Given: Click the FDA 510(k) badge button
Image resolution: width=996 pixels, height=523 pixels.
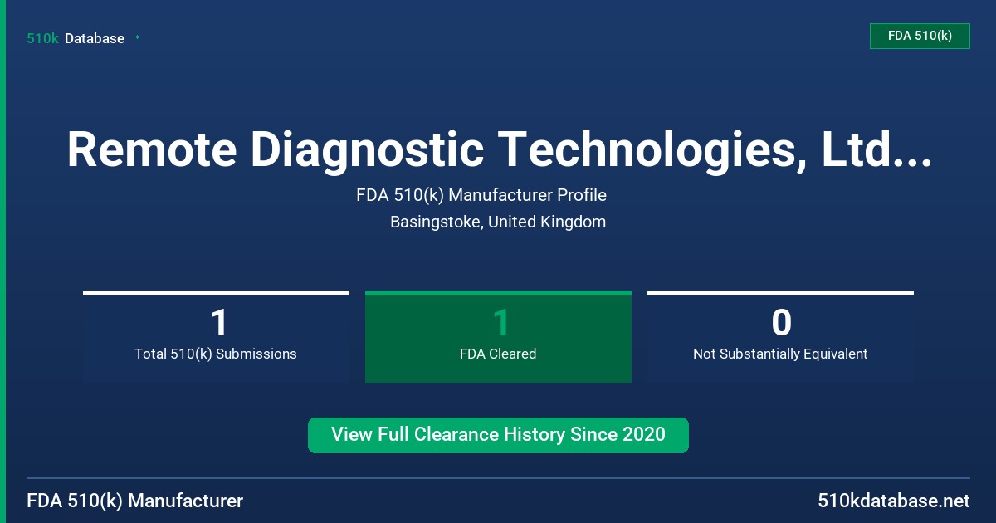Looking at the screenshot, I should click(x=920, y=36).
